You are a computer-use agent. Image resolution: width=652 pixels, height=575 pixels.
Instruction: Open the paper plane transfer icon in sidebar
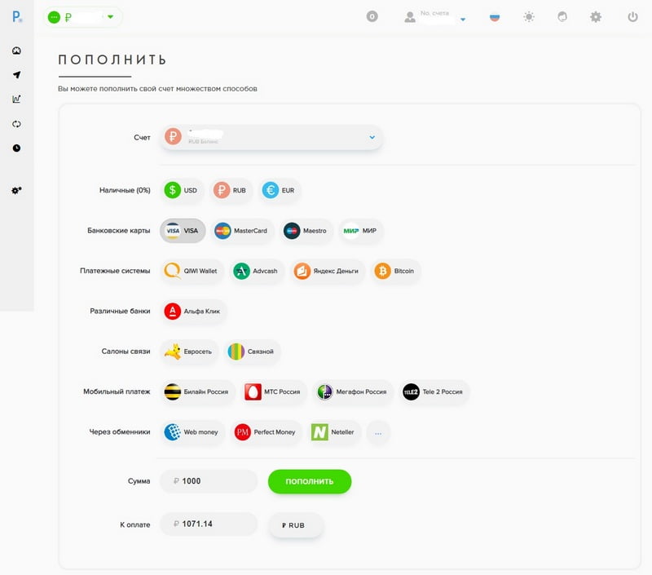pyautogui.click(x=16, y=75)
